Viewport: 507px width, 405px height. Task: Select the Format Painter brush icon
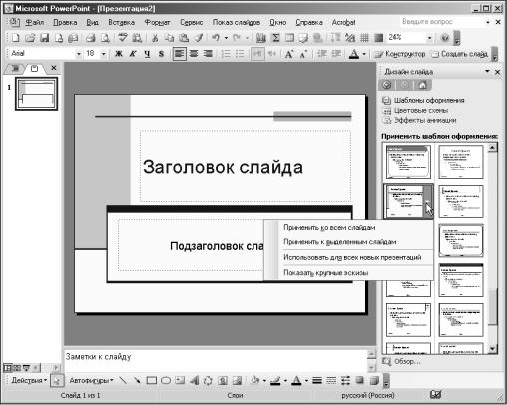point(199,38)
